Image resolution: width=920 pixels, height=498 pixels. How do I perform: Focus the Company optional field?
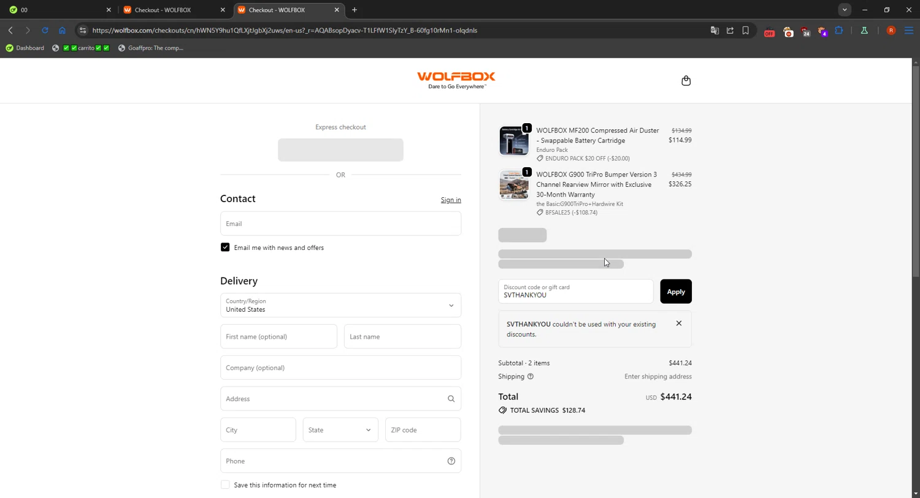340,368
